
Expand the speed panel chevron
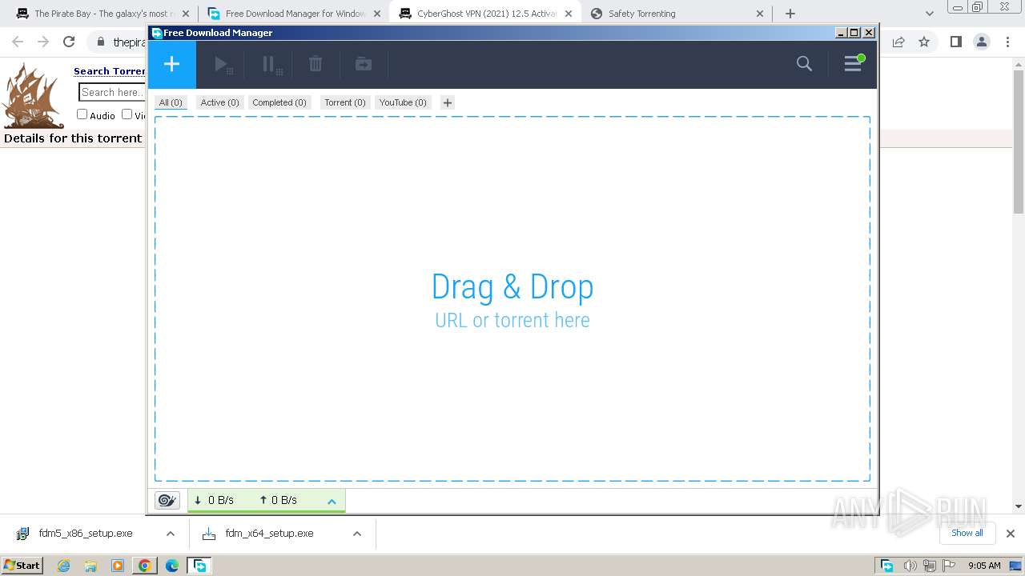(332, 501)
